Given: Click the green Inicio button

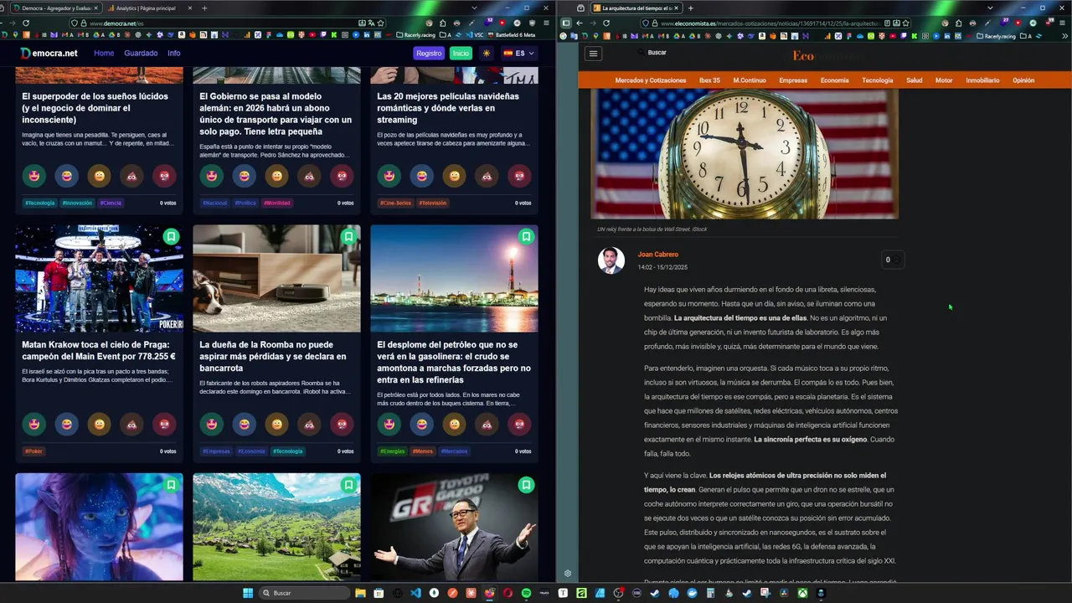Looking at the screenshot, I should (461, 53).
